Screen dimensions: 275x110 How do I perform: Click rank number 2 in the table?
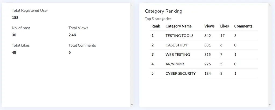(x=153, y=45)
